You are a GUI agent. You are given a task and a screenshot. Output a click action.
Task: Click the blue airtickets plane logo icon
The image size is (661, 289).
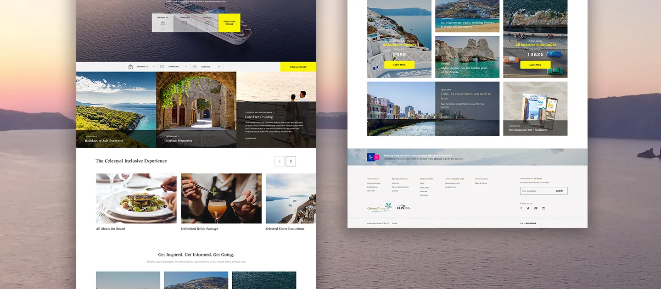tap(371, 157)
